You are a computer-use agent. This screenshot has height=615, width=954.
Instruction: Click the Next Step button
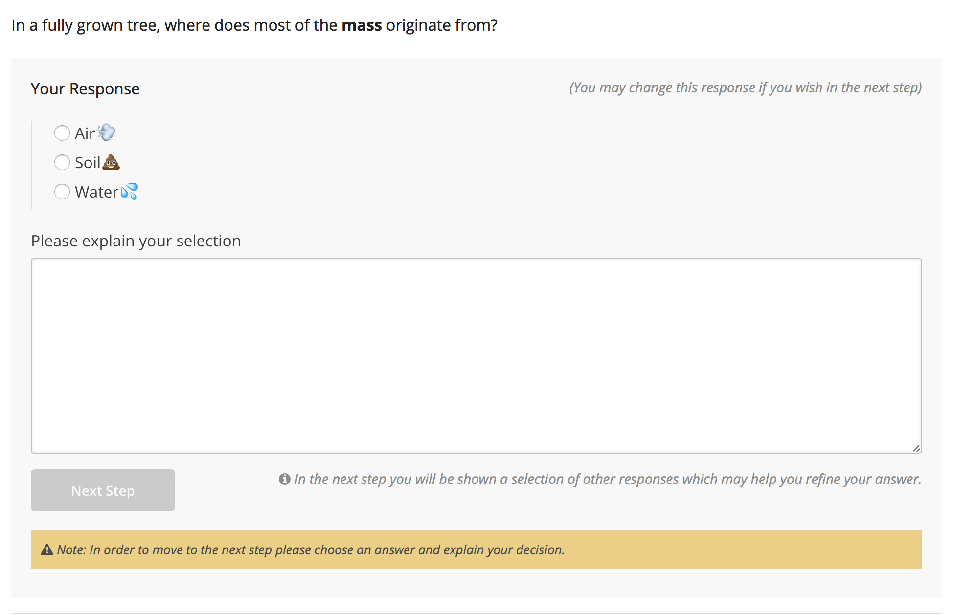pyautogui.click(x=103, y=490)
